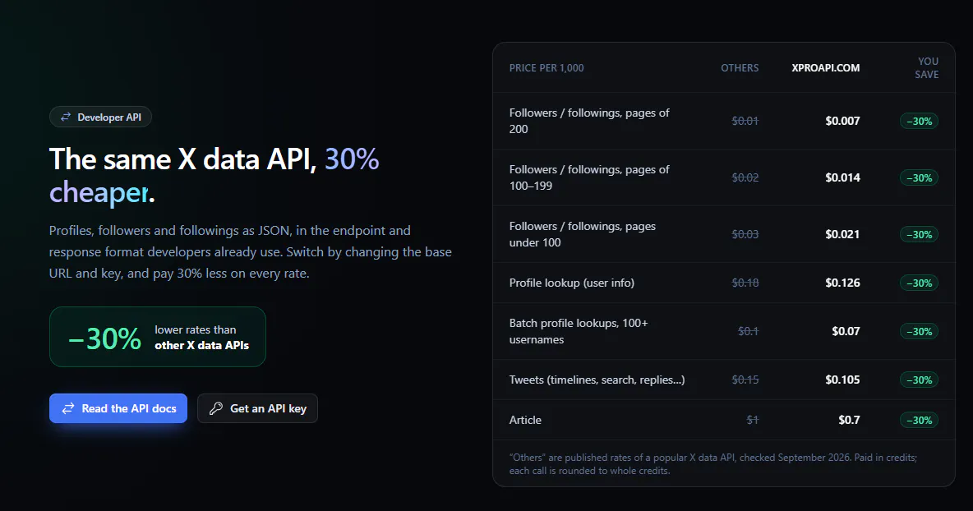Click the Read the API docs button
This screenshot has height=511, width=973.
[x=118, y=408]
